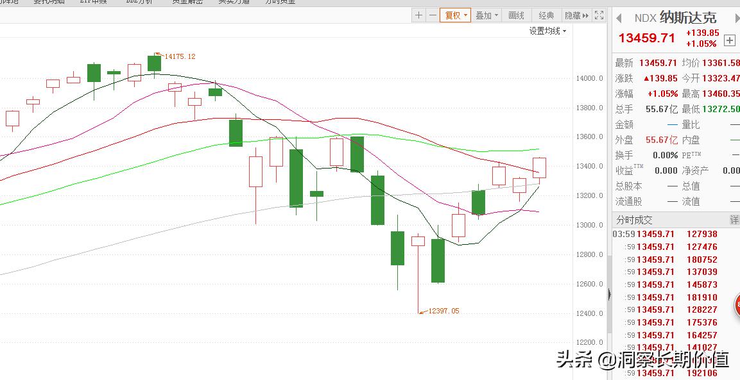Open 详 details of trade list
This screenshot has width=740, height=380.
coord(734,220)
